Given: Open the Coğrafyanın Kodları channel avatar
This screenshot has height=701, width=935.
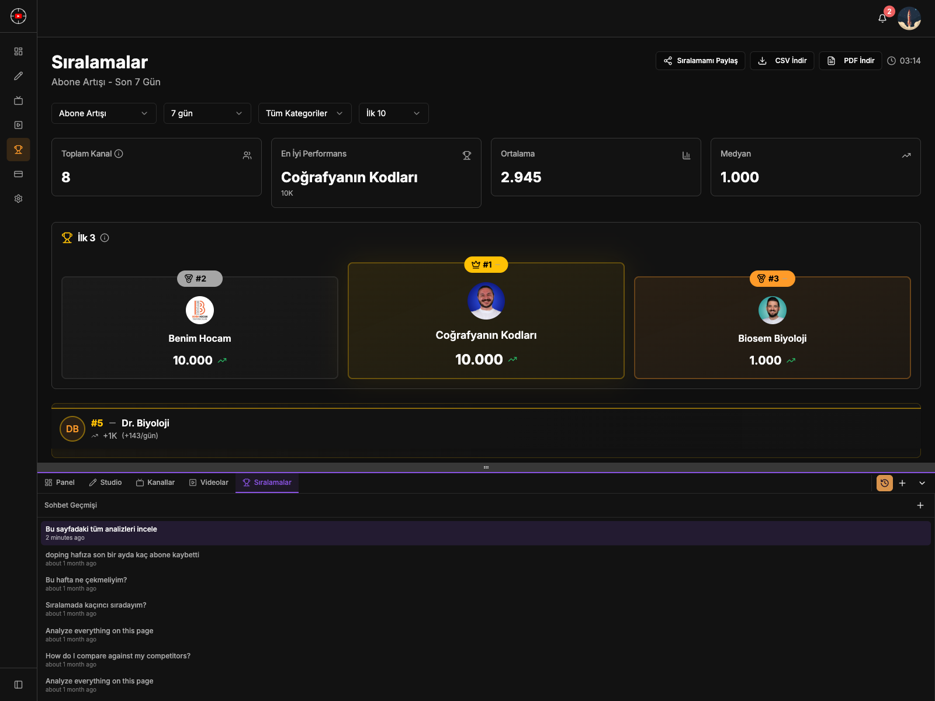Looking at the screenshot, I should coord(486,301).
